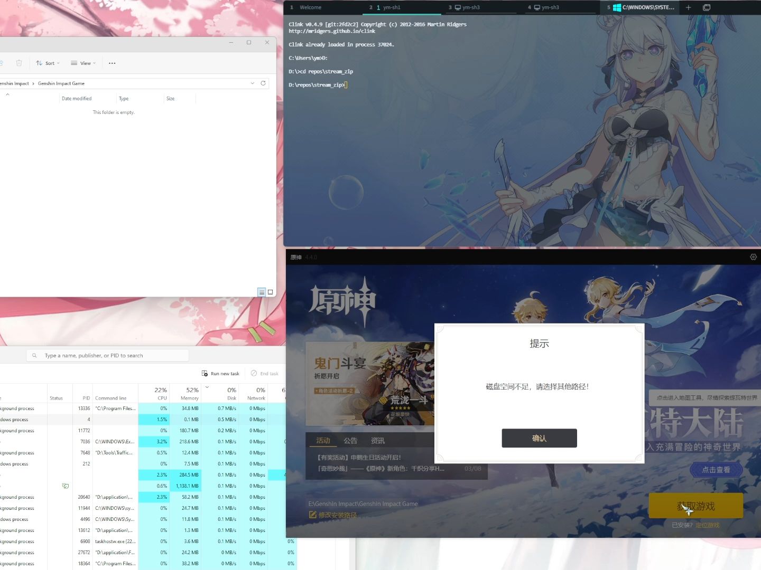
Task: Click the Type column header in Explorer
Action: [124, 99]
